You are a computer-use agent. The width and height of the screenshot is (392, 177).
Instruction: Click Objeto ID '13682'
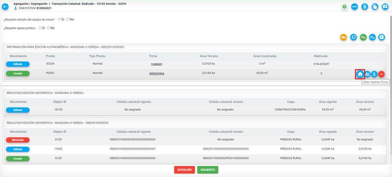click(x=59, y=149)
